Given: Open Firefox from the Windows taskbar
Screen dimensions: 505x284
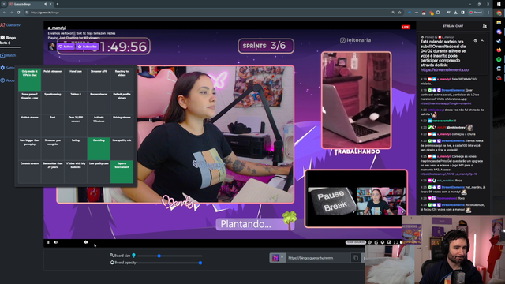Looking at the screenshot, I should (x=499, y=50).
